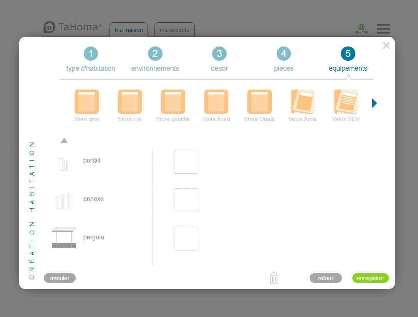Select the pergola room thumbnail

64,237
